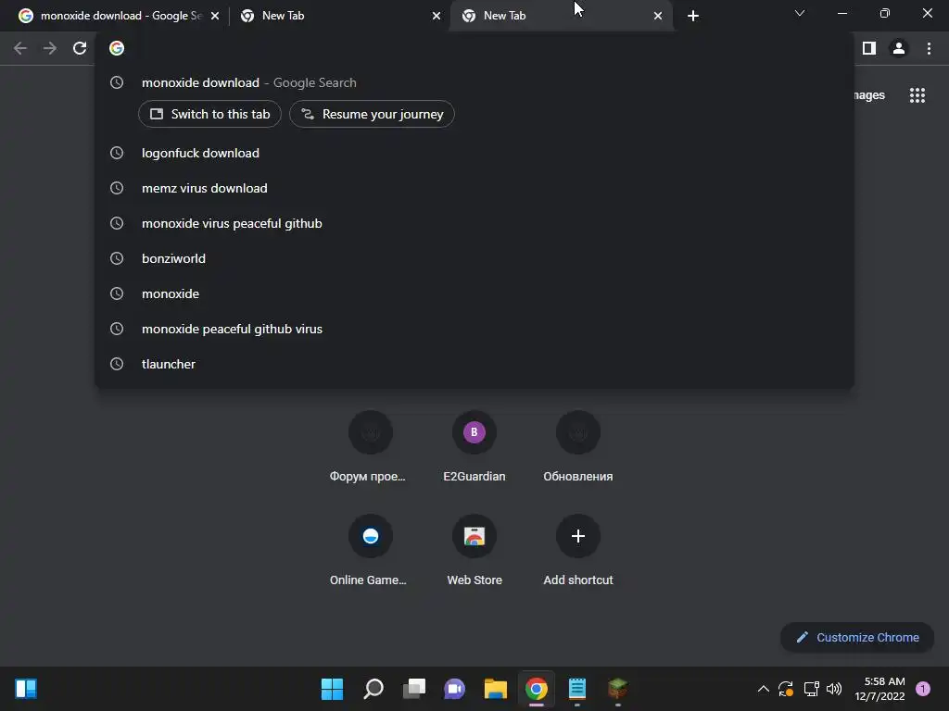This screenshot has width=949, height=711.
Task: Open the Widgets icon in taskbar
Action: [26, 689]
